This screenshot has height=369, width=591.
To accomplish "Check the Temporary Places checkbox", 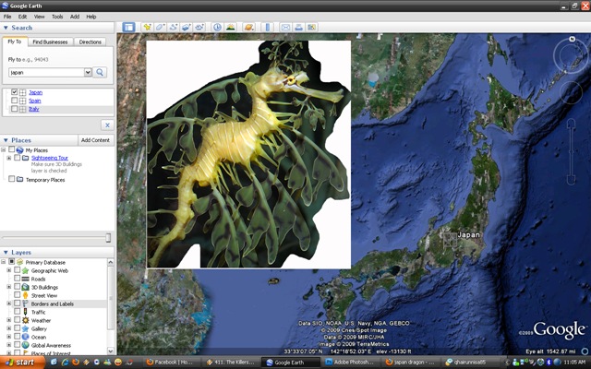I will coord(12,179).
